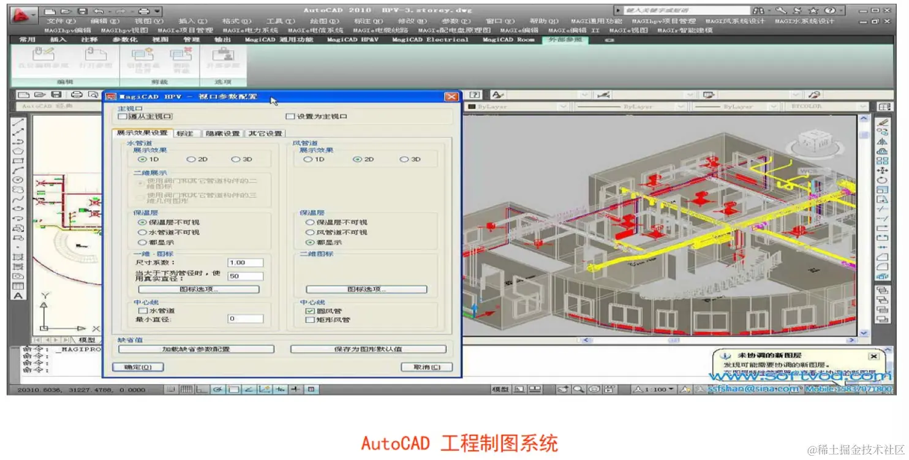Click the Move tool in modify toolbar
Screen dimensions: 909x460
tap(882, 170)
